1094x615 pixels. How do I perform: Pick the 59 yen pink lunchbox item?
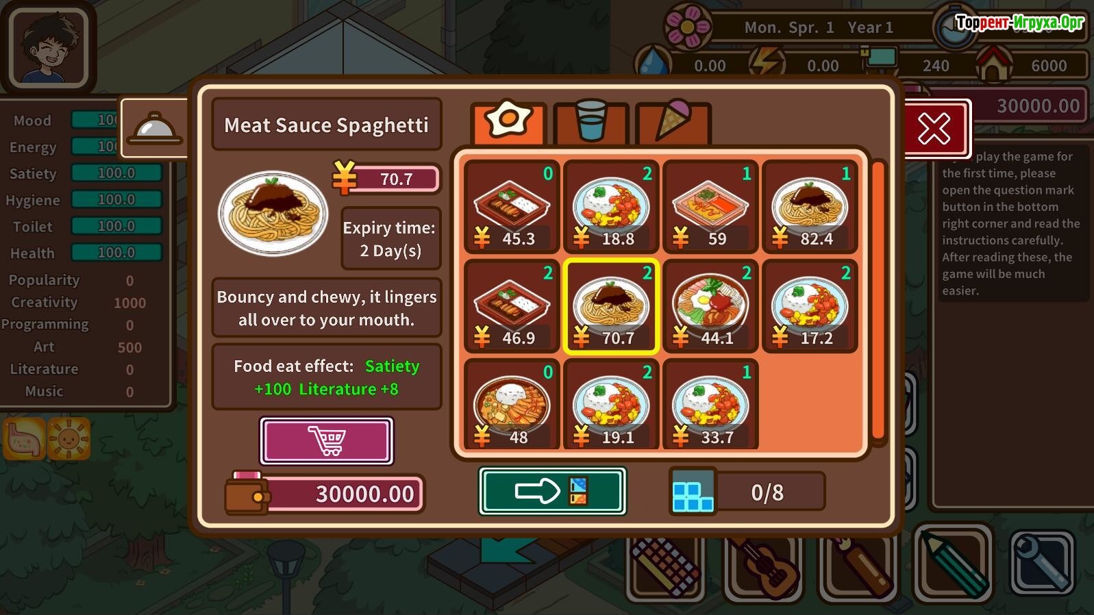click(x=710, y=207)
